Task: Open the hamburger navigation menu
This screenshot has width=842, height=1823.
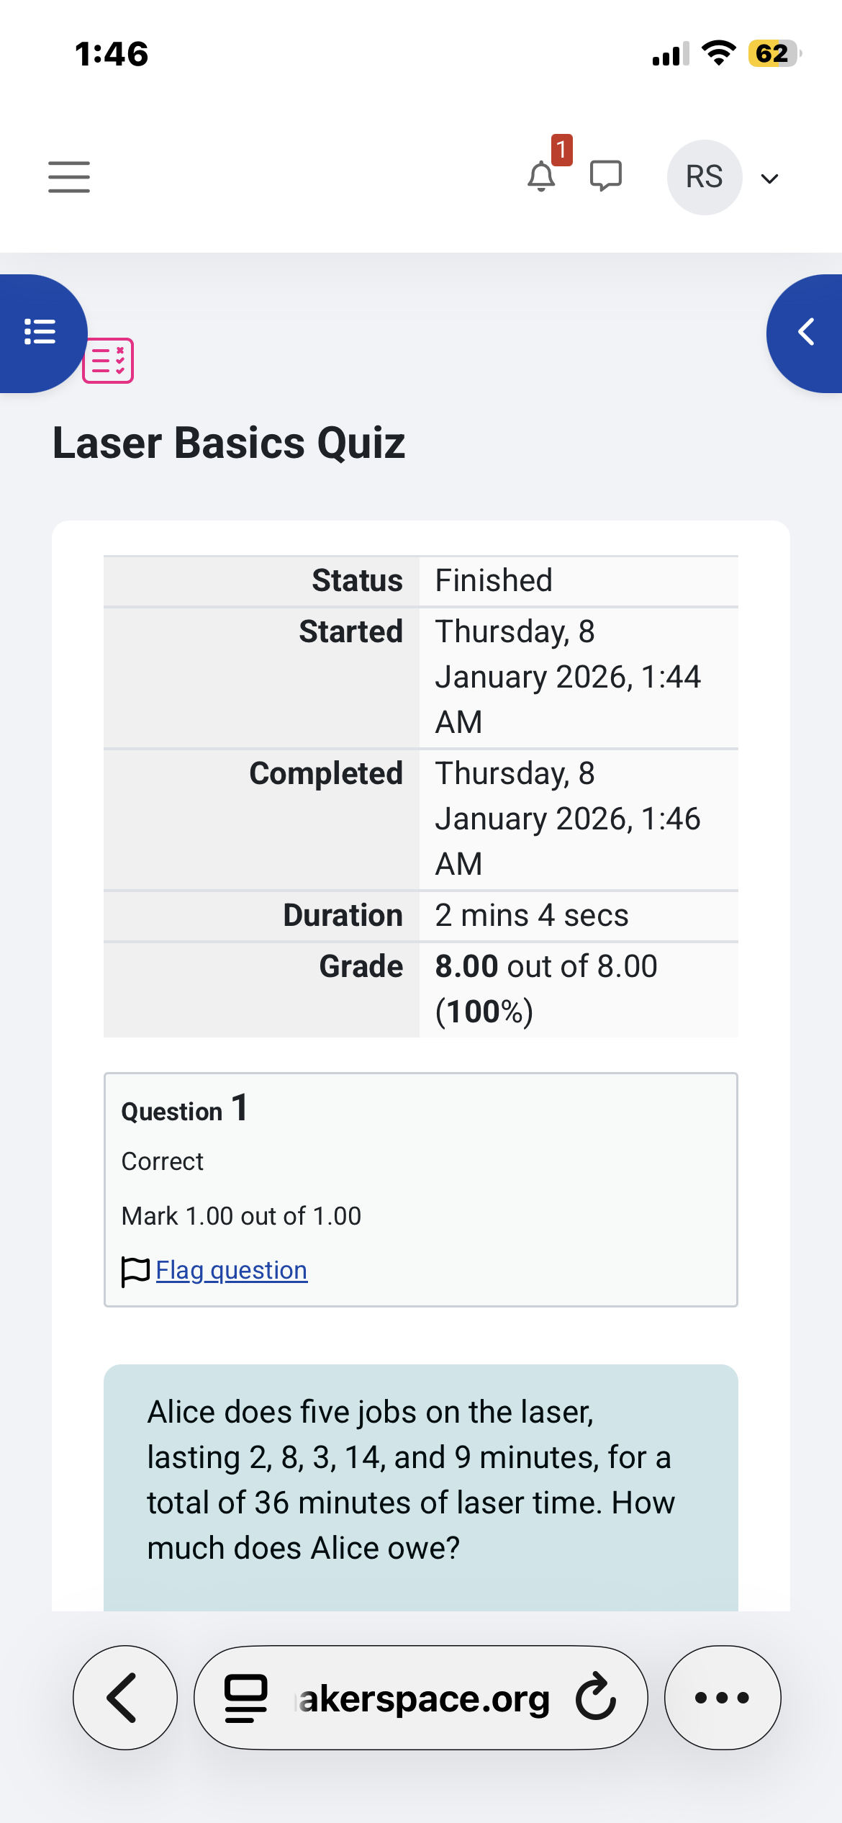Action: point(69,177)
